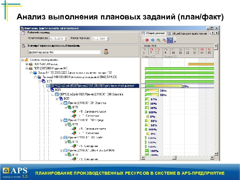Click the Компрессор воздушный assembly icon

tap(39, 77)
